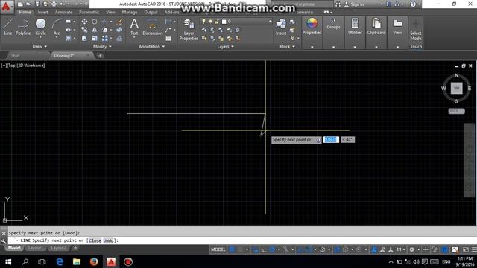Click the Move tool in Modify panel
This screenshot has width=477, height=268.
point(84,22)
